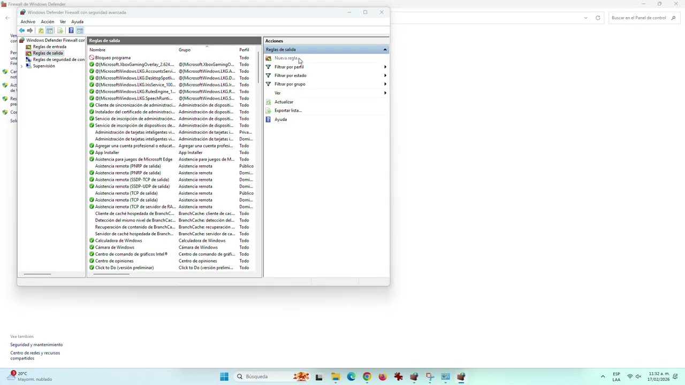Click the Up one level folder icon
The width and height of the screenshot is (685, 385).
coord(41,30)
